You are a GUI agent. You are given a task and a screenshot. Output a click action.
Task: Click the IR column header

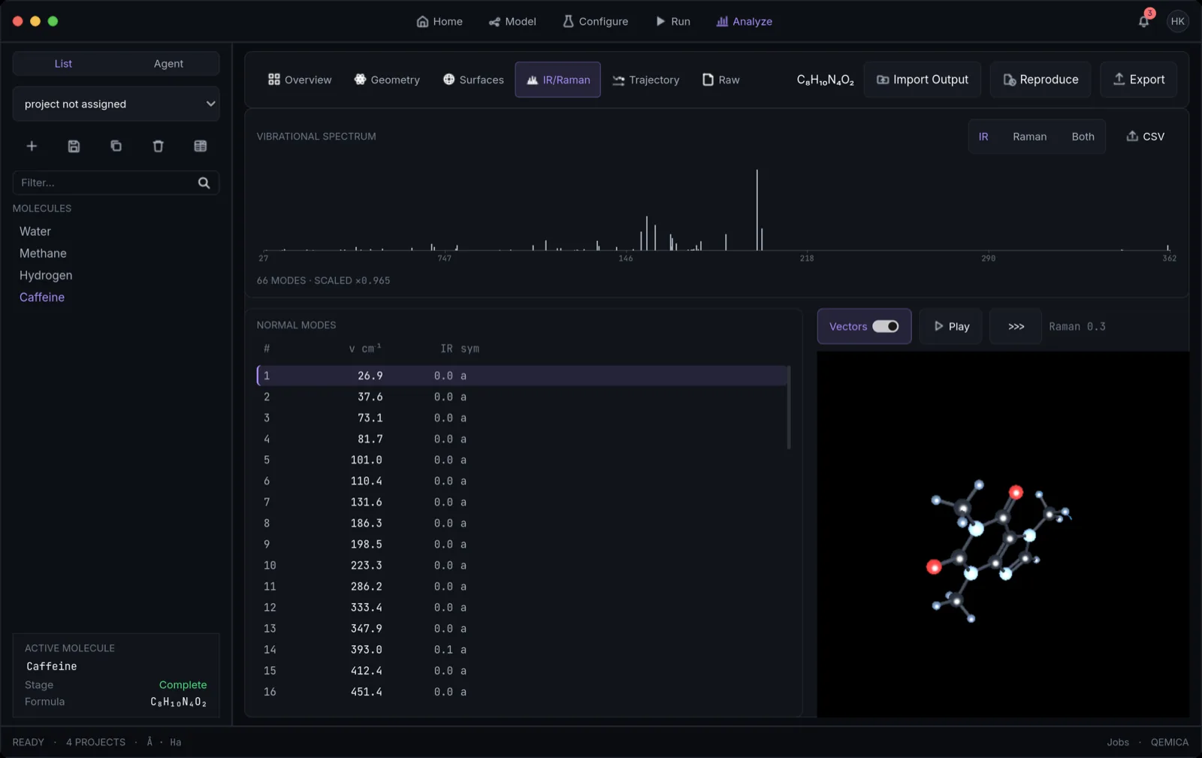(446, 349)
